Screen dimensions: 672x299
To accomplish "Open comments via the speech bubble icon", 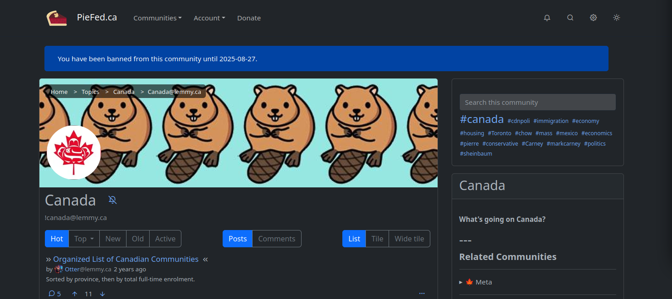I will tap(52, 294).
